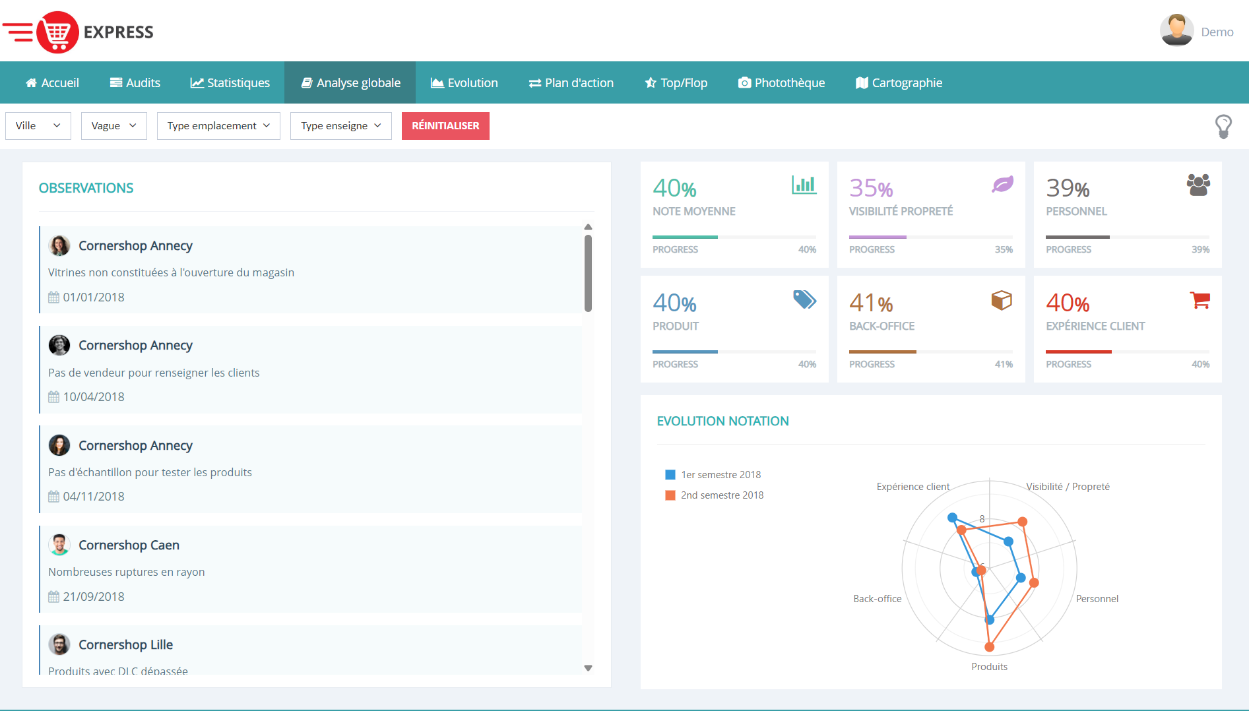Open the Cornershop Caen observation entry
Image resolution: width=1249 pixels, height=711 pixels.
tap(310, 569)
